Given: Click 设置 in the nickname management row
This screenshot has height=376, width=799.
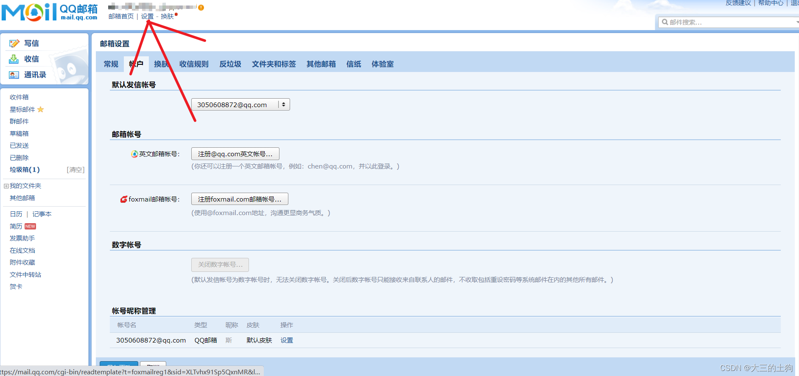Looking at the screenshot, I should coord(287,340).
